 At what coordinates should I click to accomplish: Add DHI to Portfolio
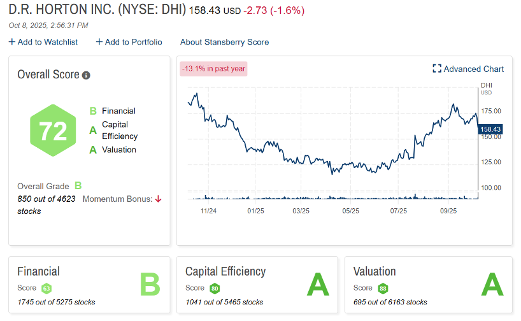coord(129,42)
